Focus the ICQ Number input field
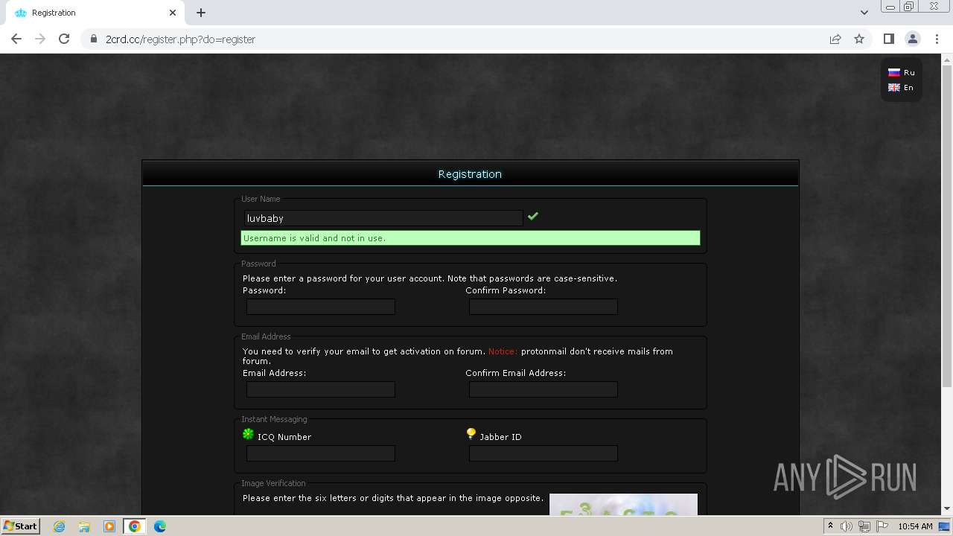 click(321, 453)
